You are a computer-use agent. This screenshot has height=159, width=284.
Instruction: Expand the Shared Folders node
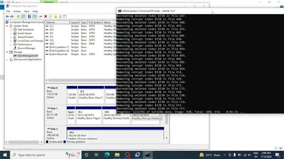point(11,37)
